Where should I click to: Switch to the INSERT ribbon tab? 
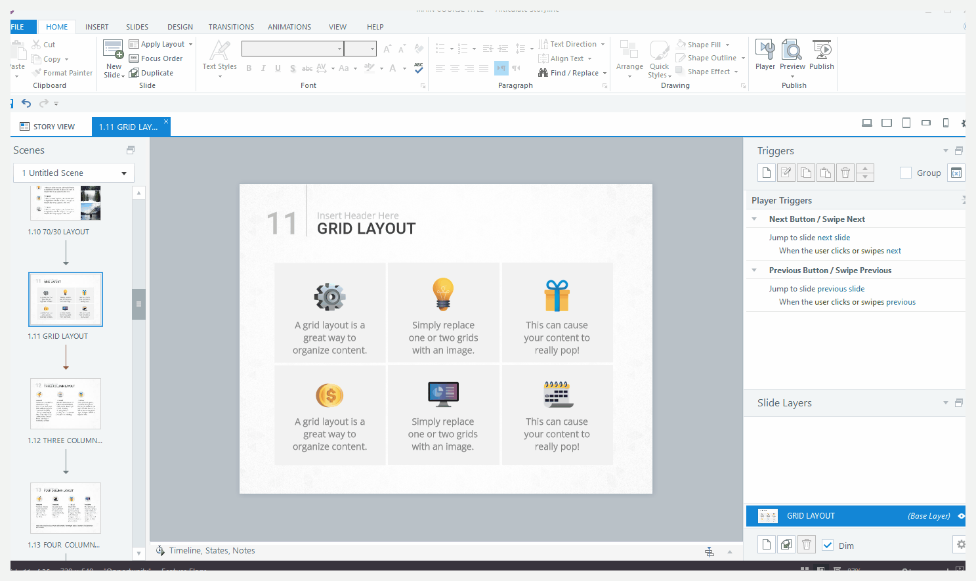(96, 27)
